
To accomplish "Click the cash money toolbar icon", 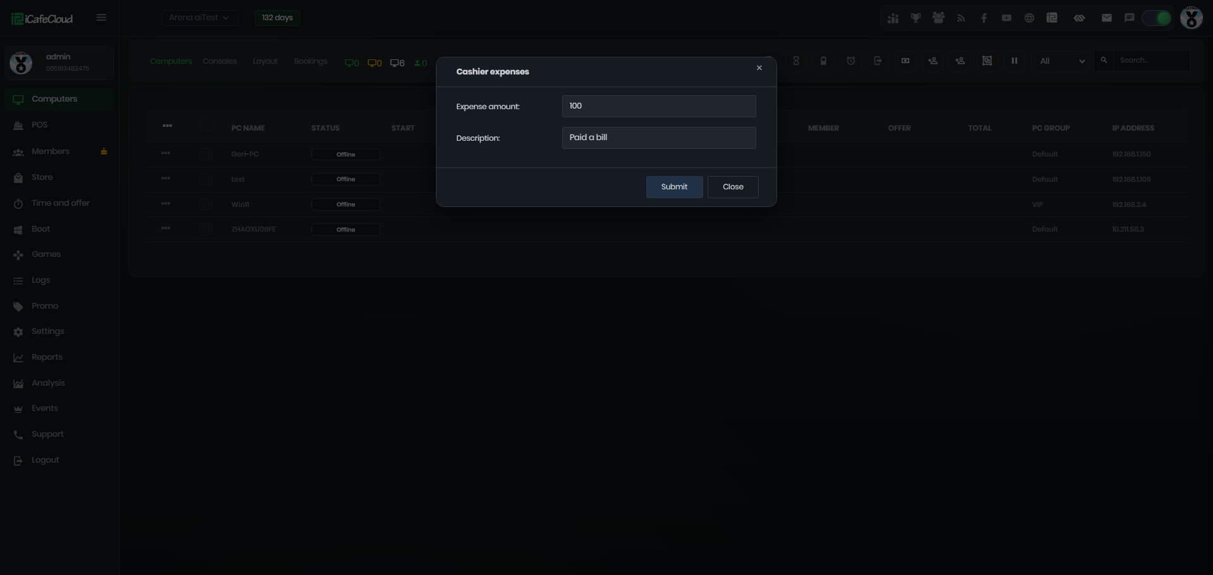I will click(905, 61).
